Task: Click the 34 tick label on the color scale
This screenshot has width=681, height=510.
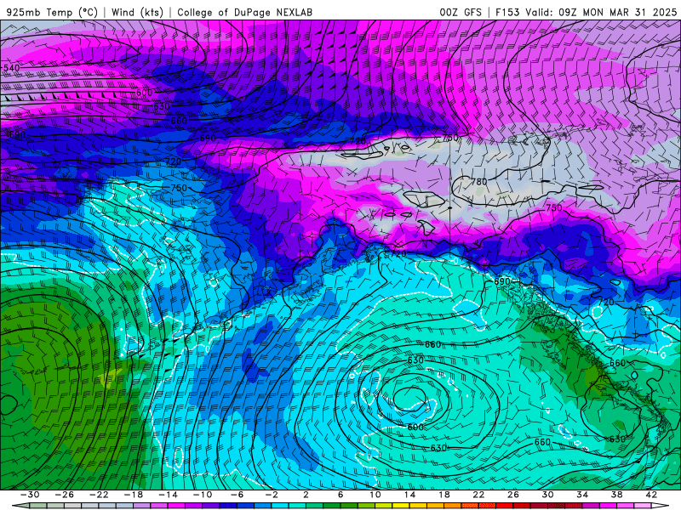Action: click(x=582, y=495)
